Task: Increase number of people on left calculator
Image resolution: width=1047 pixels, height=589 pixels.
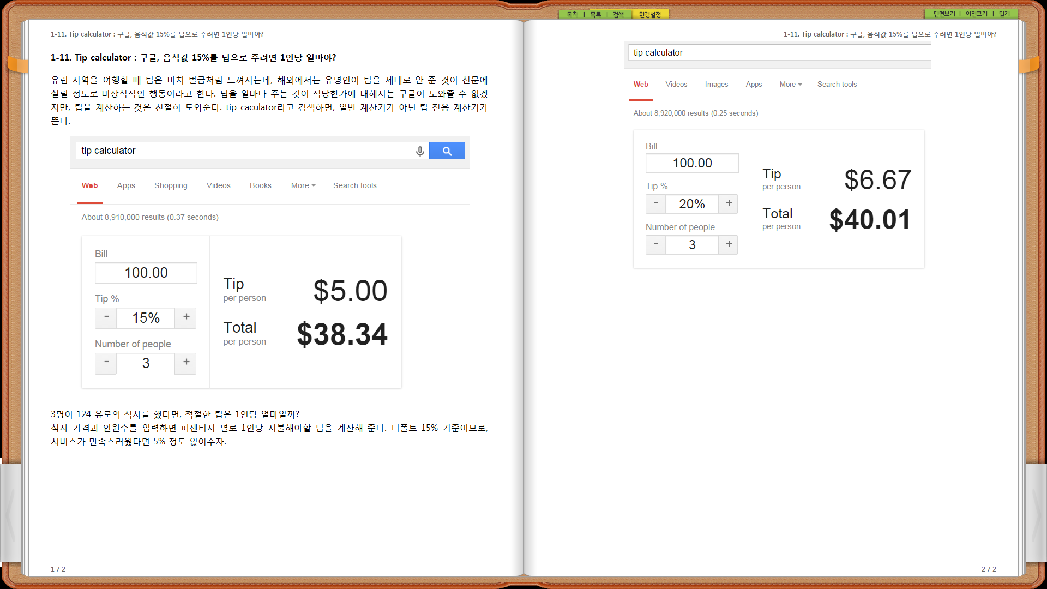Action: [186, 363]
